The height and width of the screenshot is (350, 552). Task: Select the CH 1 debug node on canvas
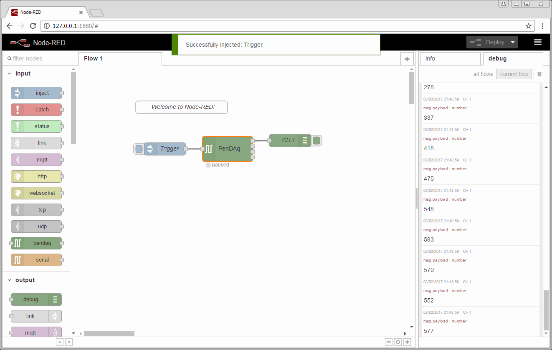290,141
